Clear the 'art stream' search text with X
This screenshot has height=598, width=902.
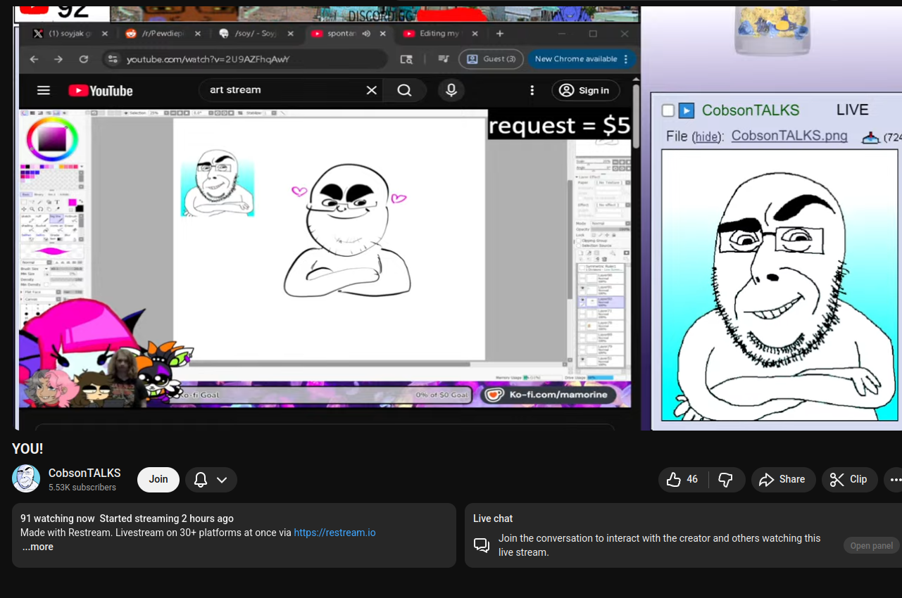point(371,90)
